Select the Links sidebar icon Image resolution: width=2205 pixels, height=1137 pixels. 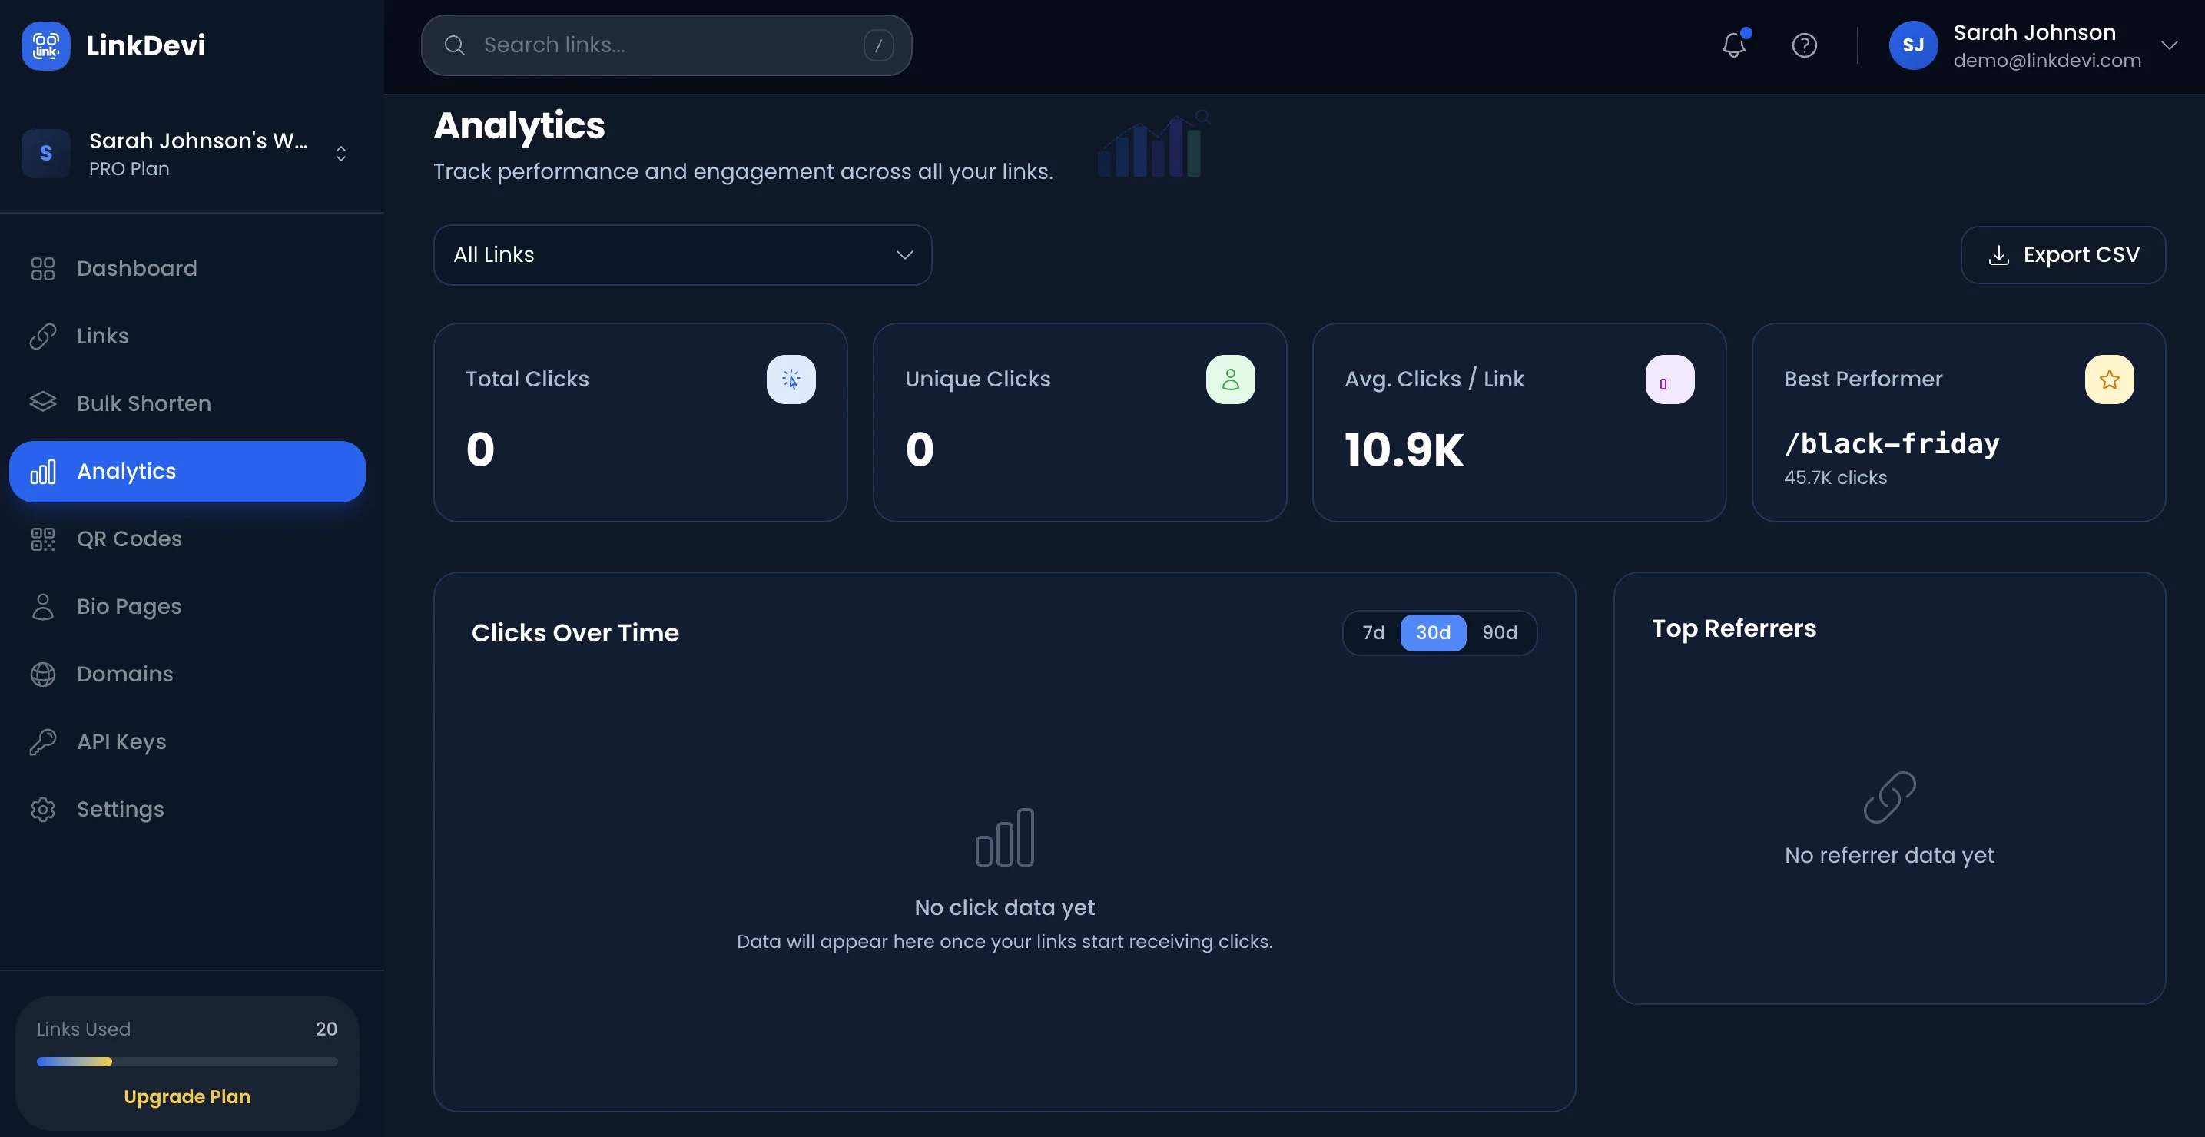[44, 336]
